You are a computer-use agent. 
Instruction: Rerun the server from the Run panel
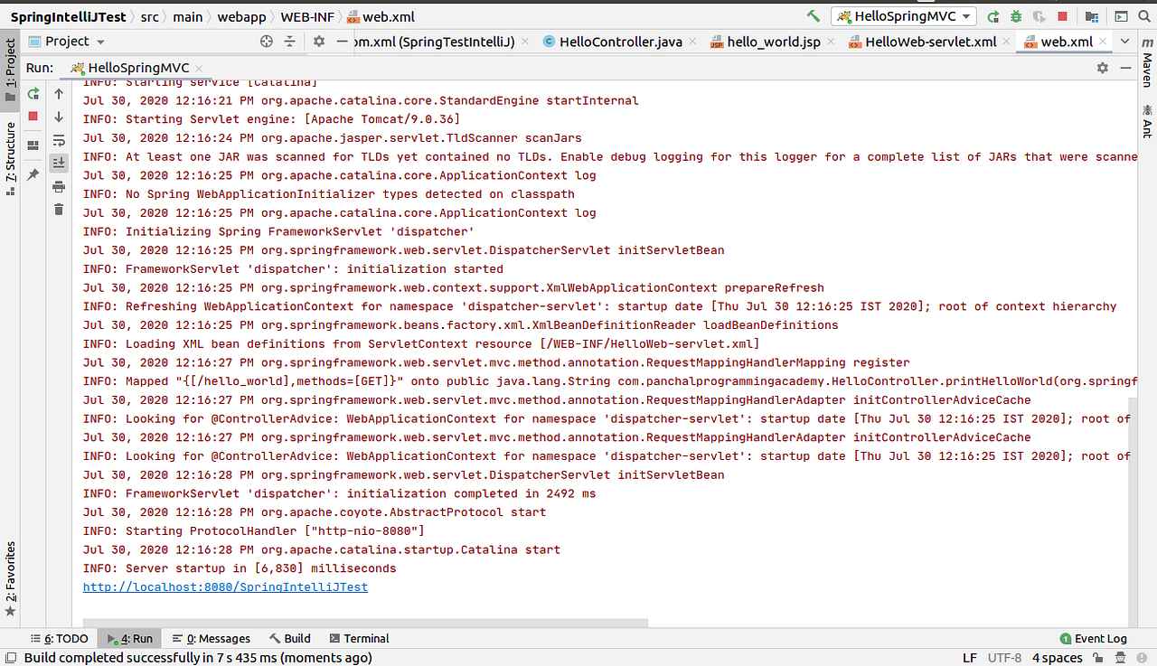click(33, 93)
